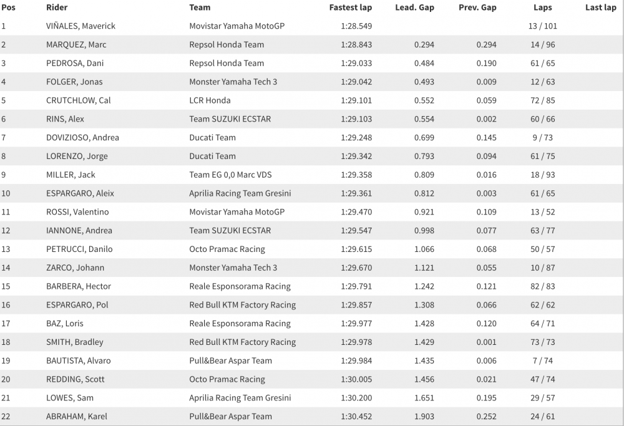Select the Lead. Gap column header
The image size is (624, 426).
pos(414,7)
